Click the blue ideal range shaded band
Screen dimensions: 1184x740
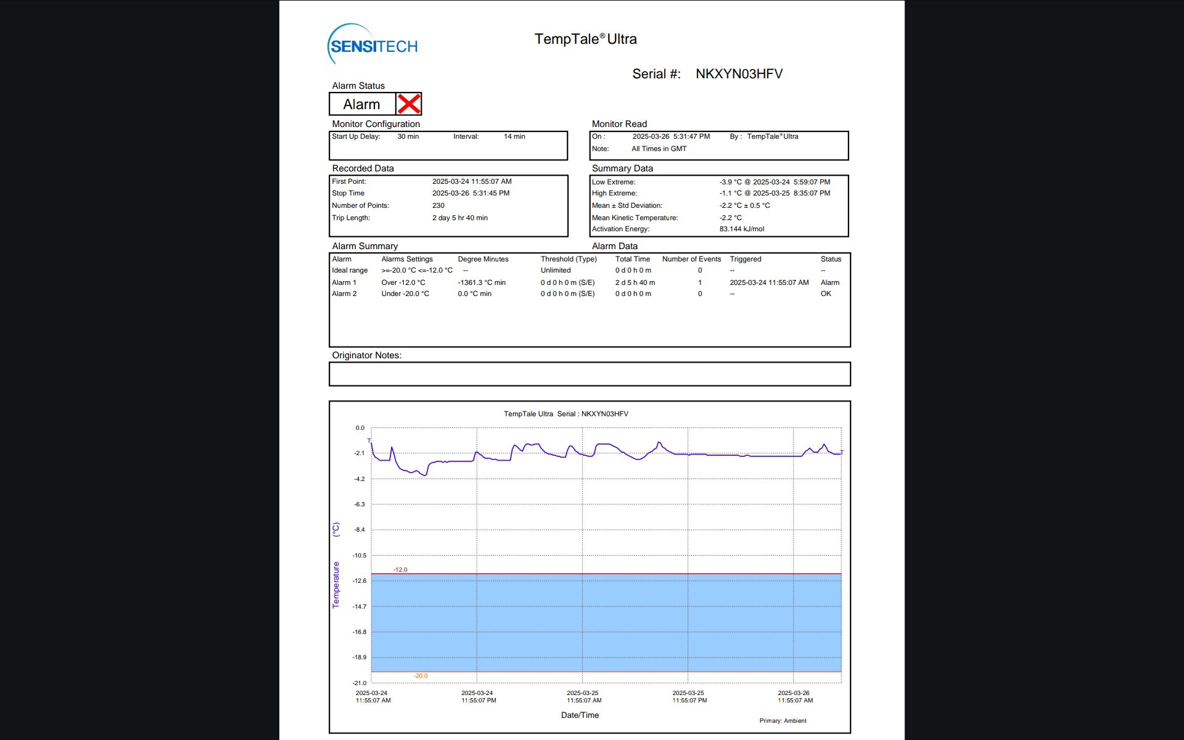point(606,623)
